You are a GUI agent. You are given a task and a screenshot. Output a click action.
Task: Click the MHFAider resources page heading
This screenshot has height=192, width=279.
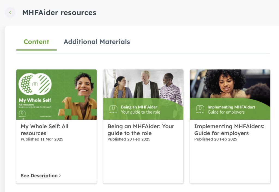pos(59,13)
